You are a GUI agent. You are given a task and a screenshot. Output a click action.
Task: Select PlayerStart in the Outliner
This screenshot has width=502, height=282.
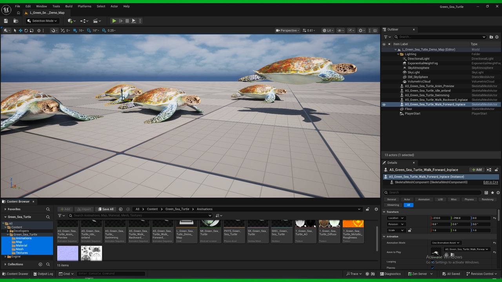pos(413,114)
